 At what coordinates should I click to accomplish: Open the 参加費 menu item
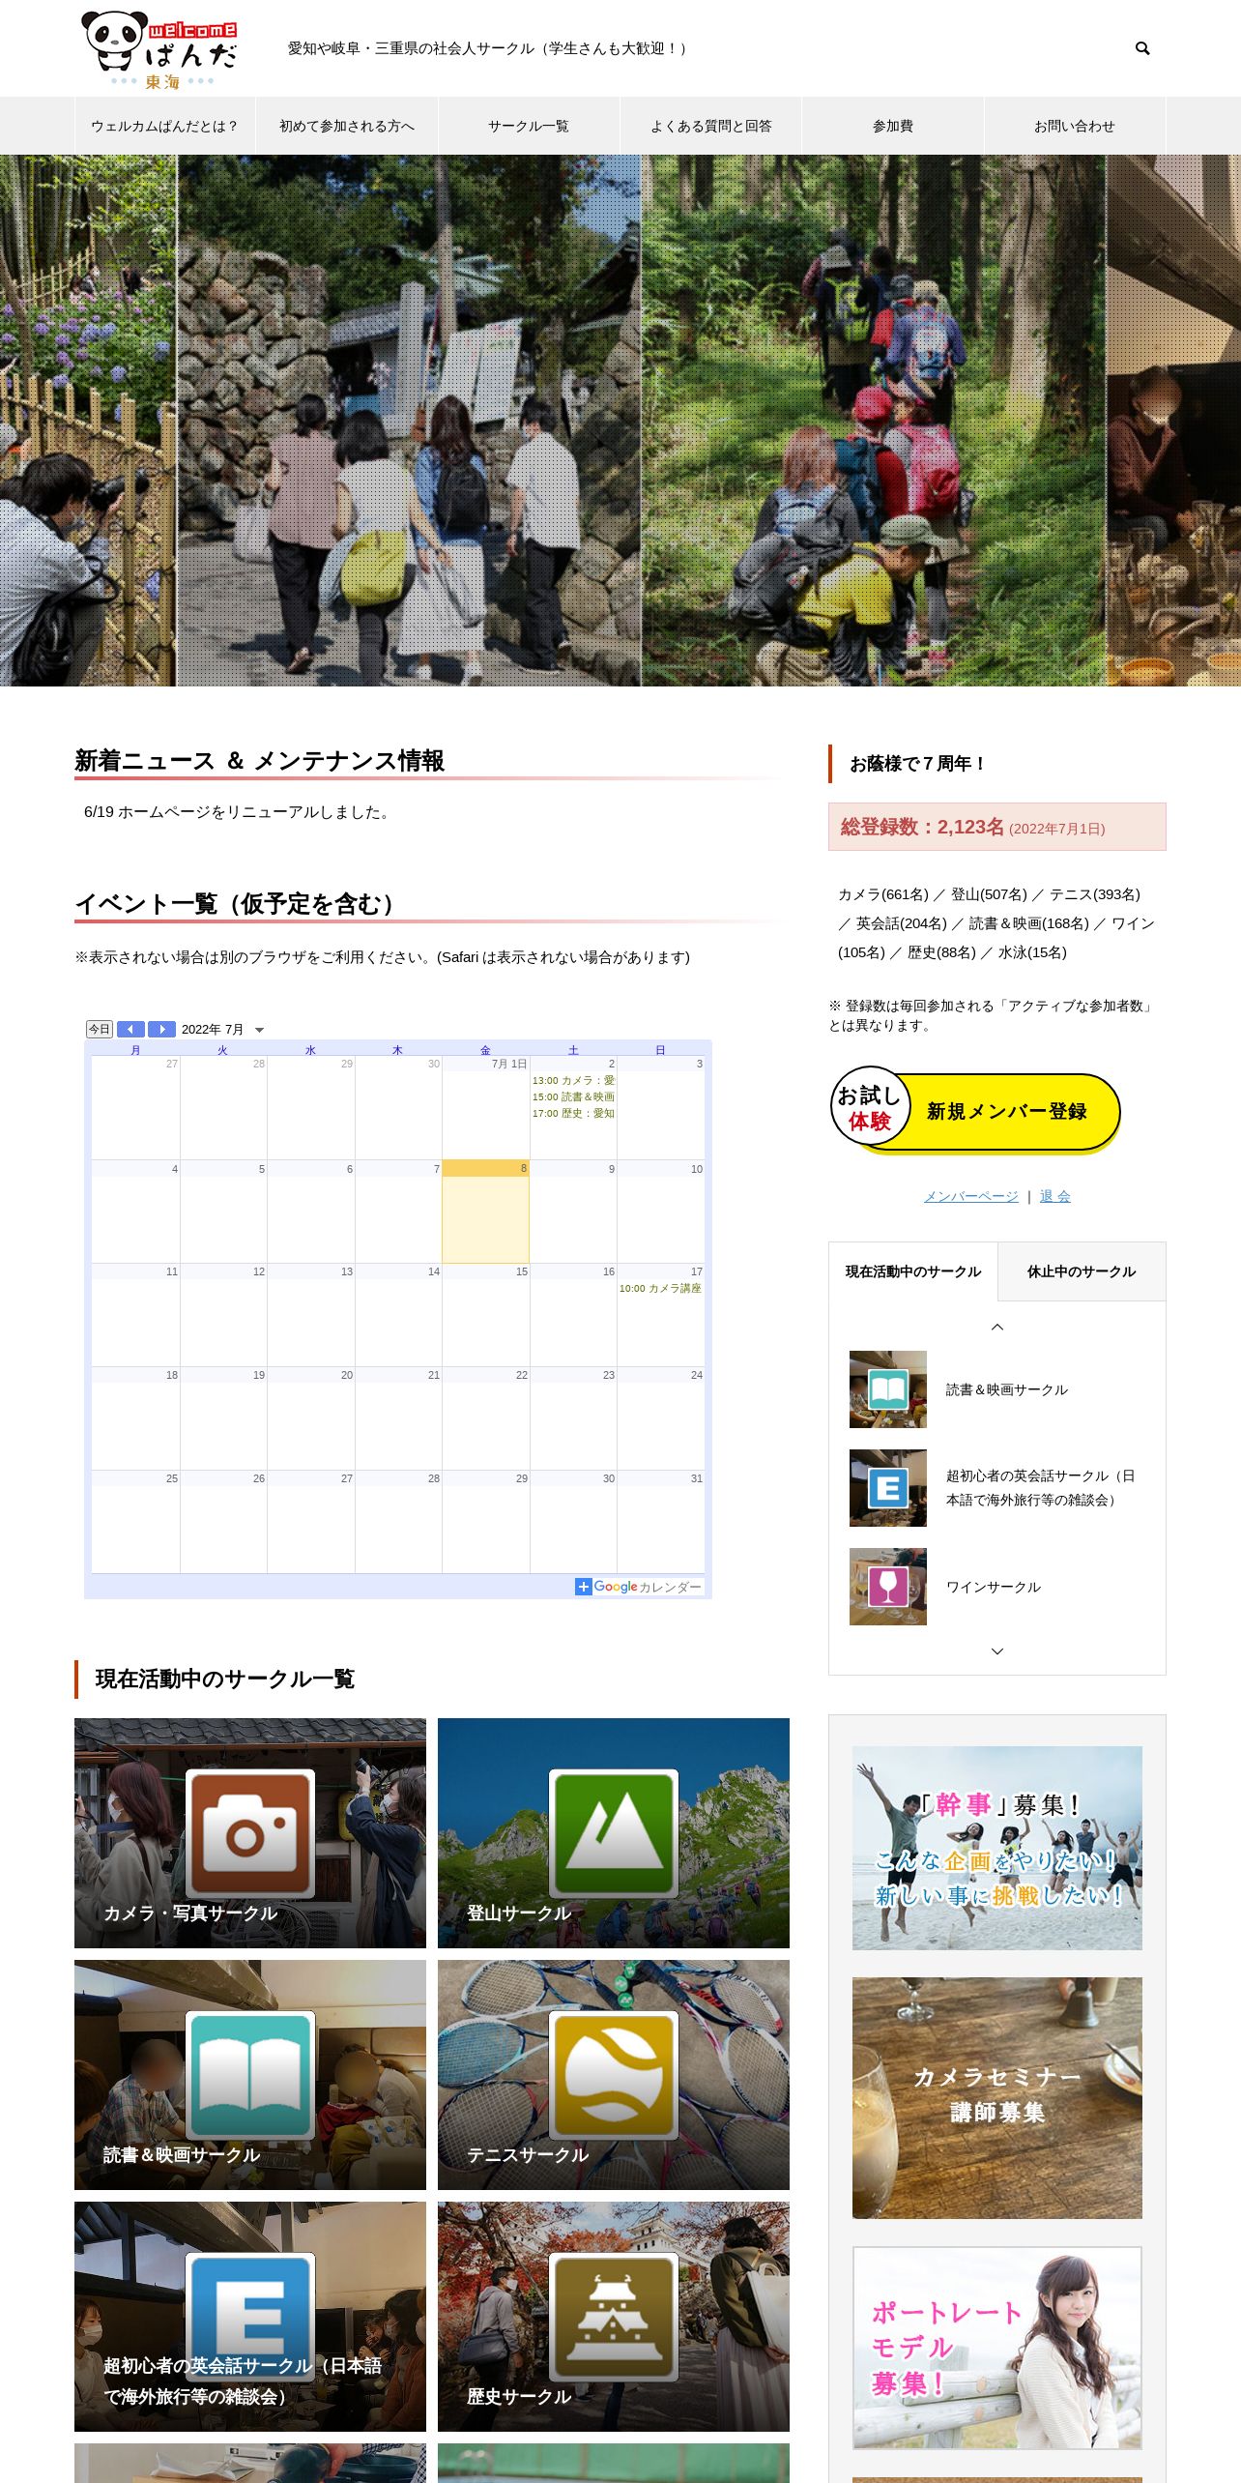(893, 126)
